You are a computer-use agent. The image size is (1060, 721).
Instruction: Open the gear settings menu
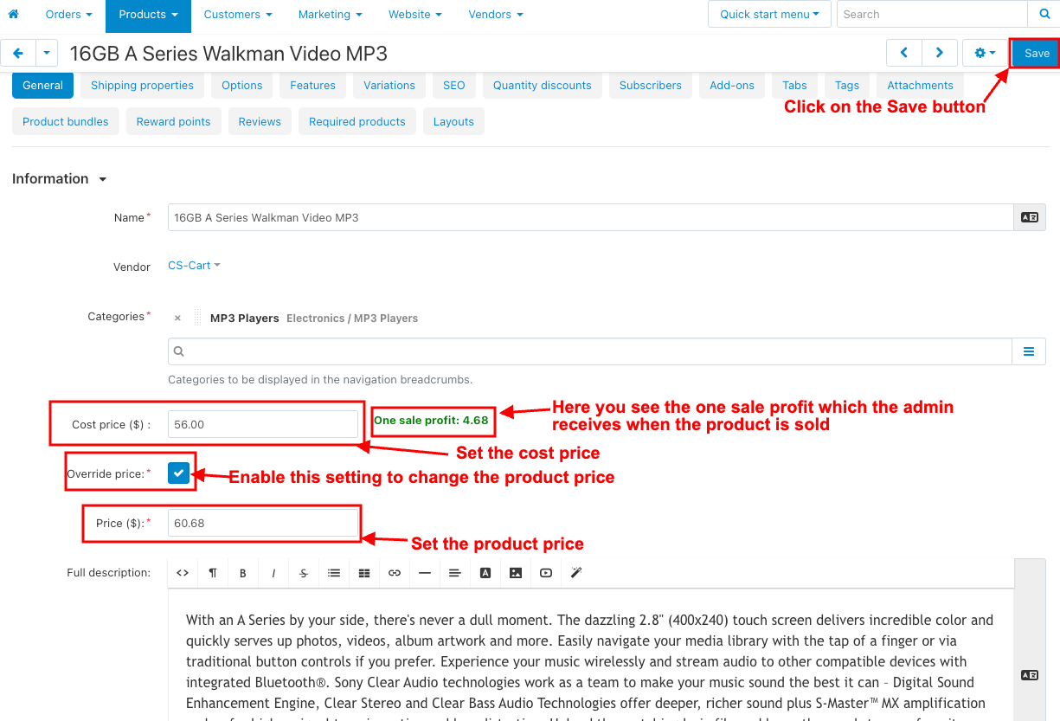click(x=985, y=53)
